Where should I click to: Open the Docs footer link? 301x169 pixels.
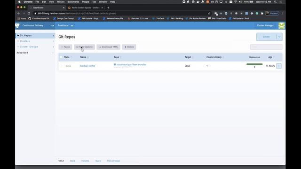click(x=72, y=161)
